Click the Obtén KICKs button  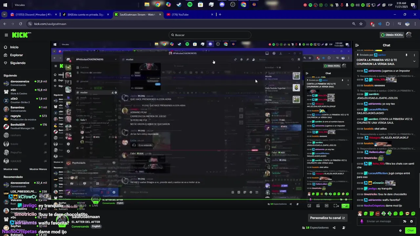click(392, 35)
